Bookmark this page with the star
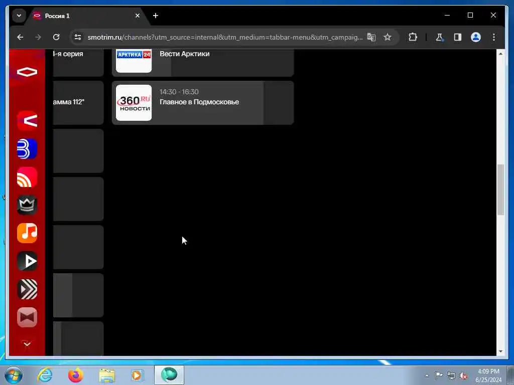Screen dimensions: 514x385 (x=388, y=37)
